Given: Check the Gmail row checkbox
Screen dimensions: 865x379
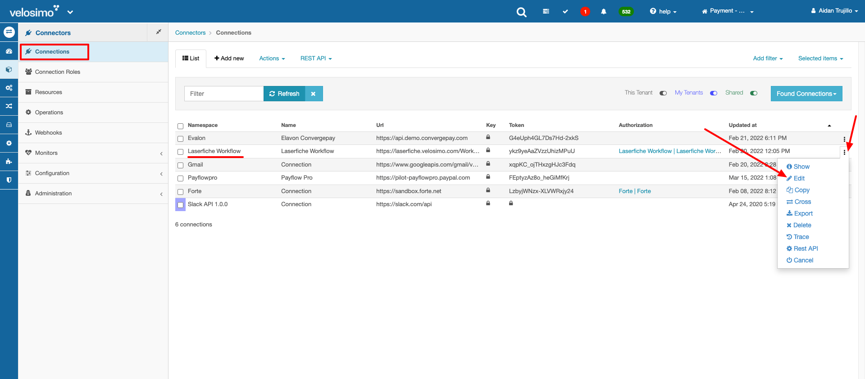Looking at the screenshot, I should [181, 165].
